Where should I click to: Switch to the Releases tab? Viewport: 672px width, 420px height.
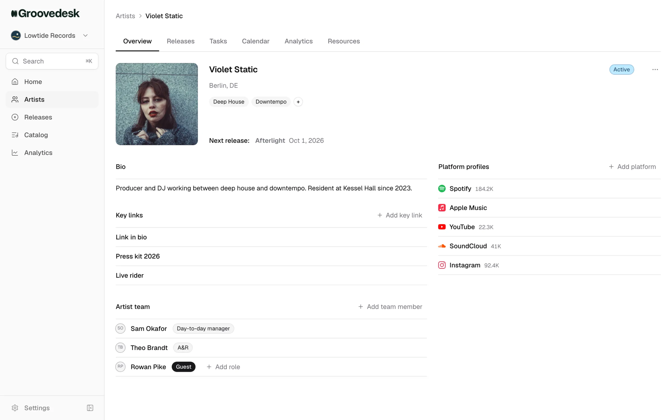click(x=181, y=41)
